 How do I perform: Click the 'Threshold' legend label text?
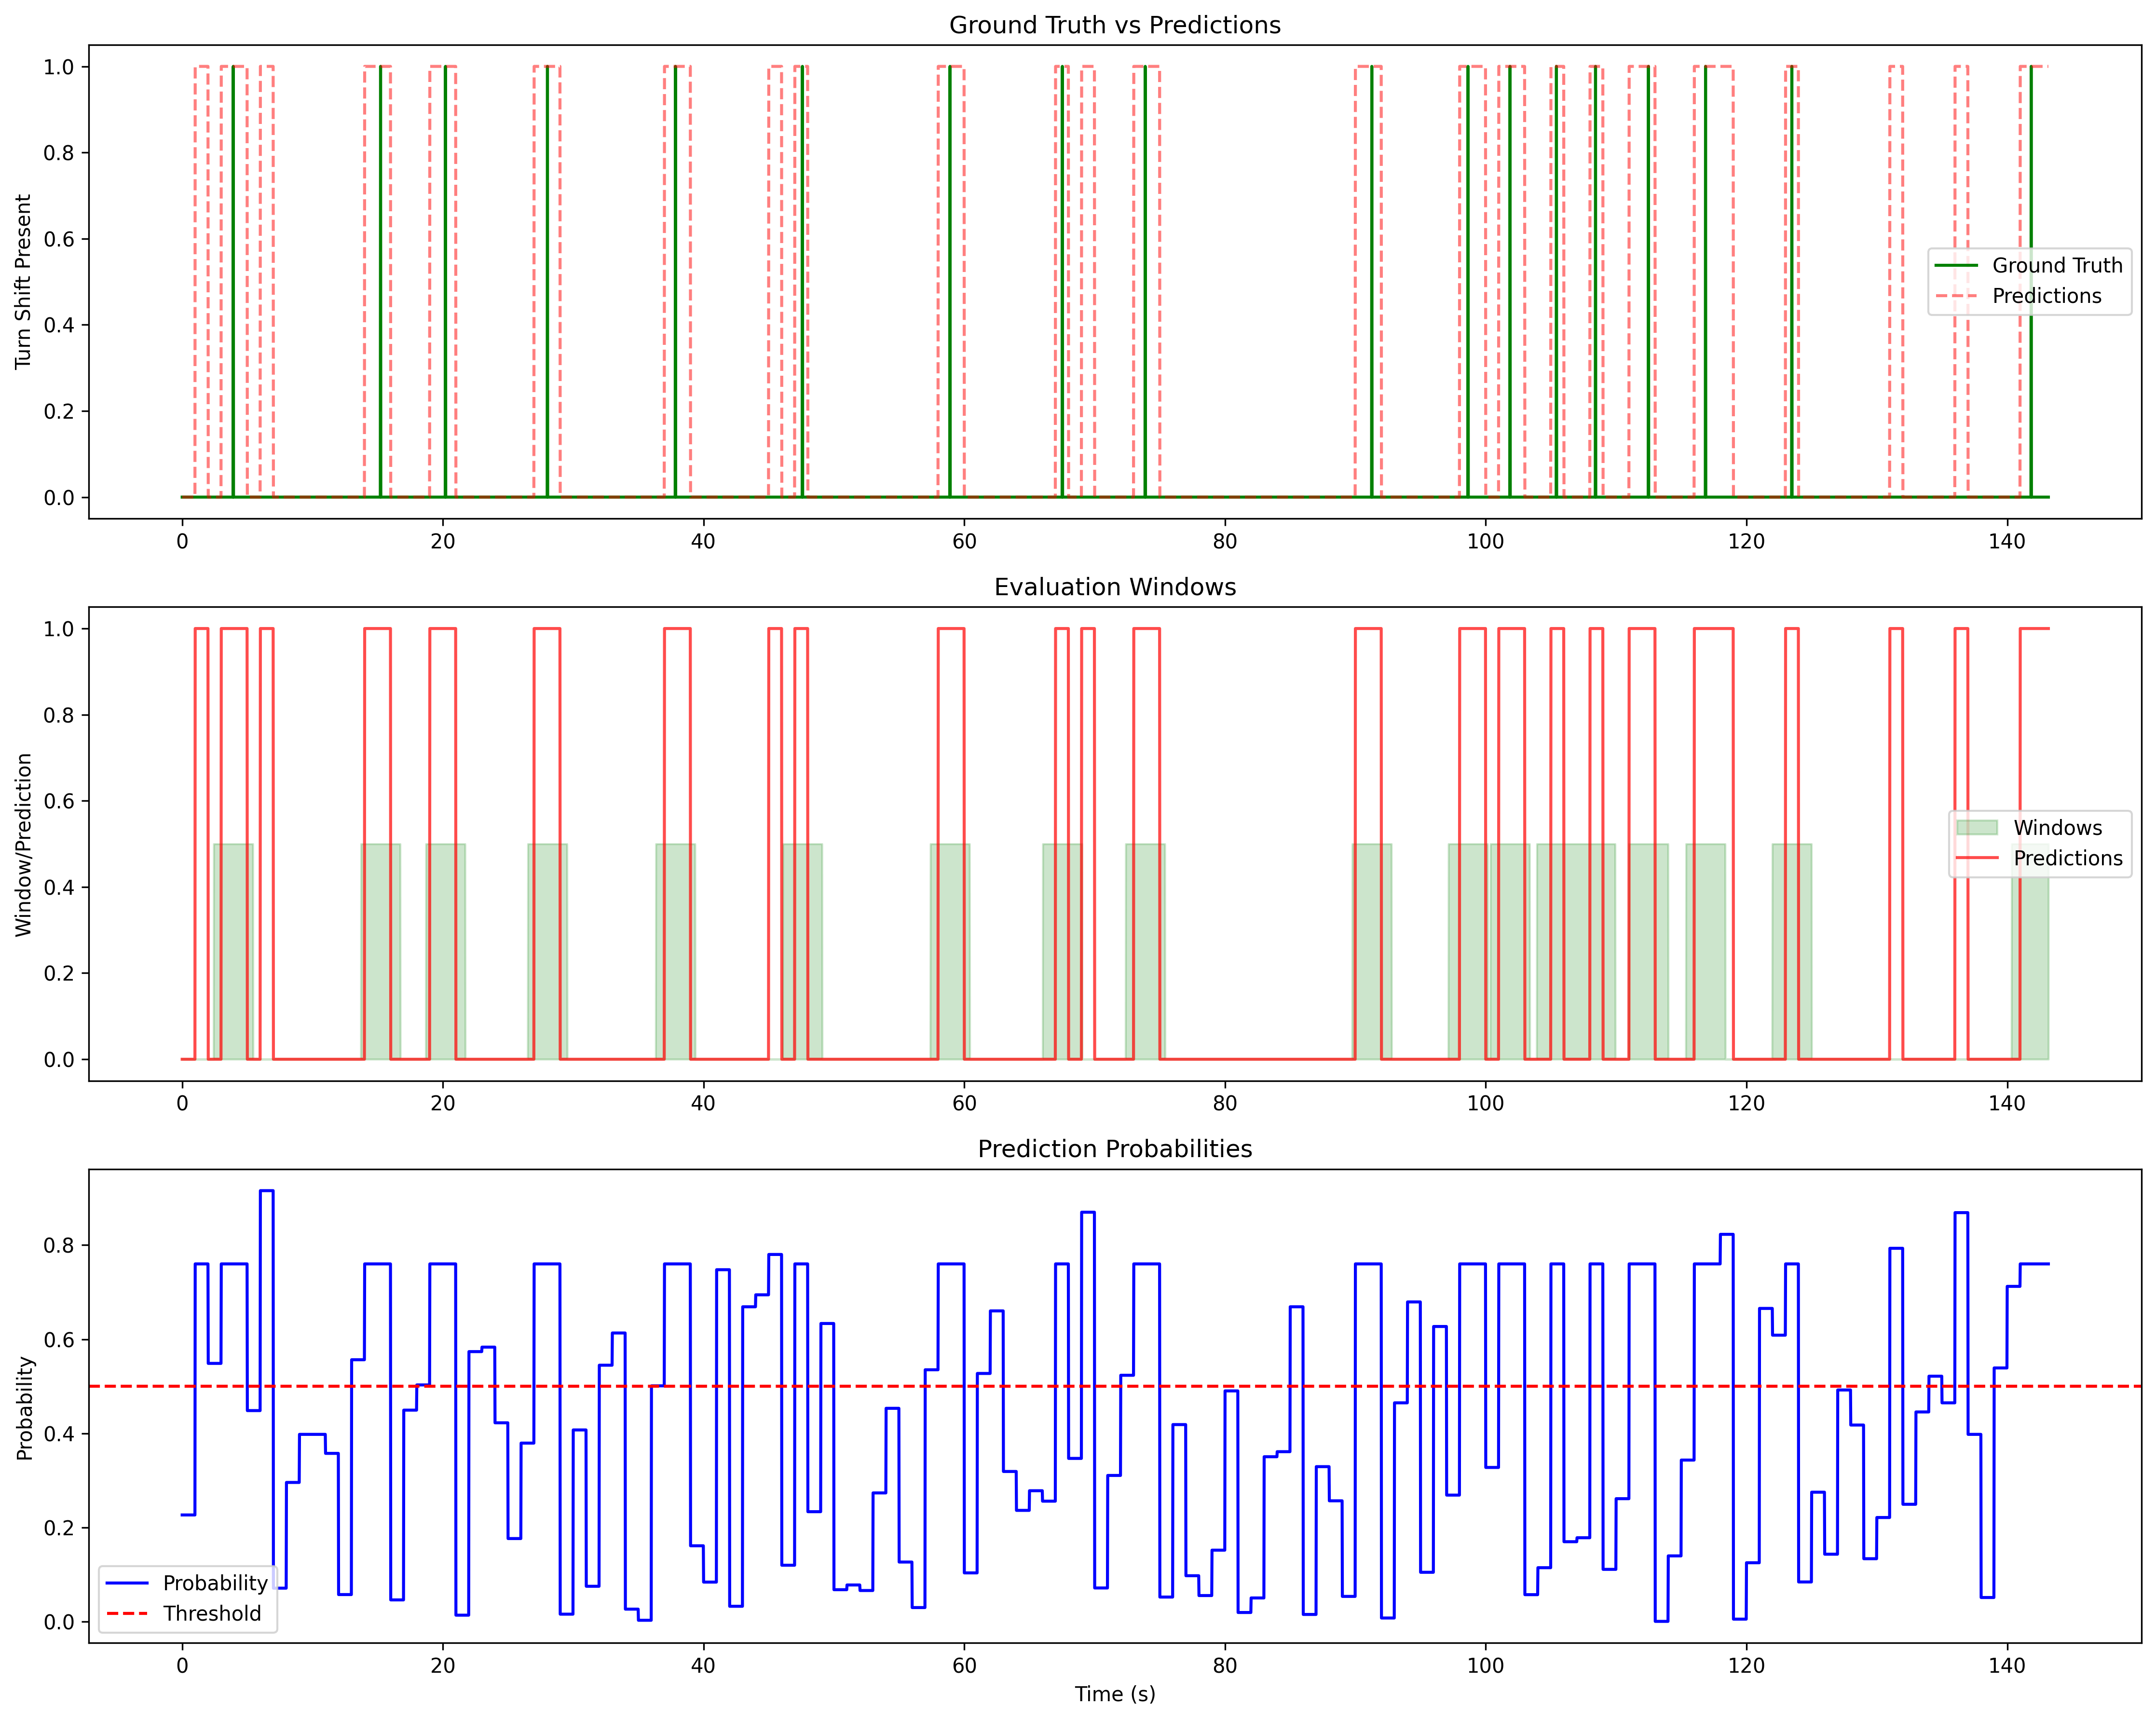coord(212,1614)
